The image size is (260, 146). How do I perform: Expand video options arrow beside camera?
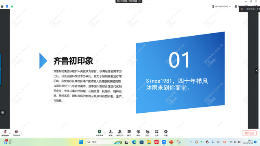[x=22, y=133]
